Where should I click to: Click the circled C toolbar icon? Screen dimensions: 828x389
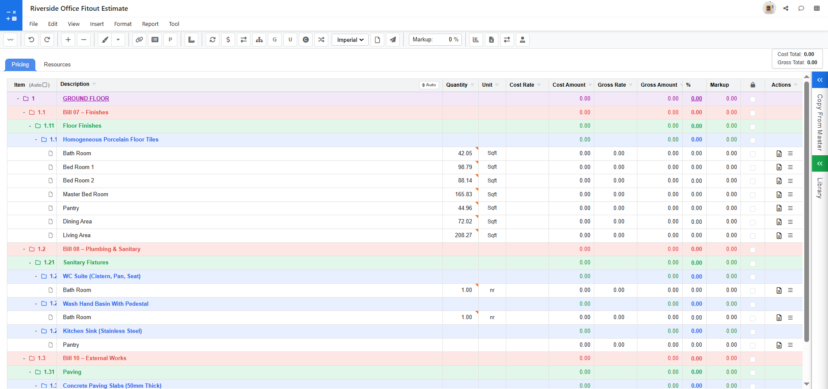click(x=306, y=40)
